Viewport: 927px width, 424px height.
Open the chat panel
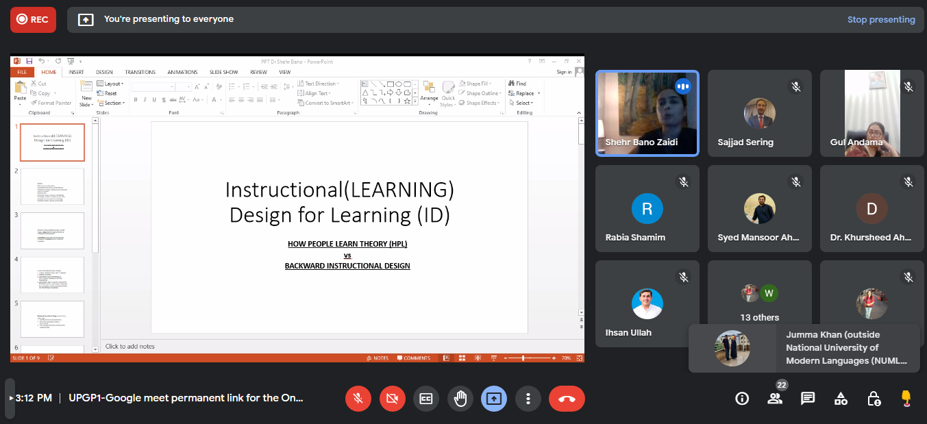pyautogui.click(x=808, y=399)
